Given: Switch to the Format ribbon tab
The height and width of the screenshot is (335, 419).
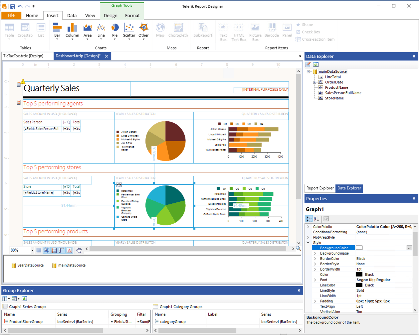Looking at the screenshot, I should tap(132, 15).
